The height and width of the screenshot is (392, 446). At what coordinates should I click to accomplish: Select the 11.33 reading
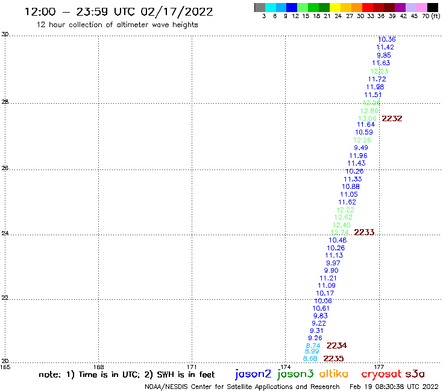tap(353, 179)
